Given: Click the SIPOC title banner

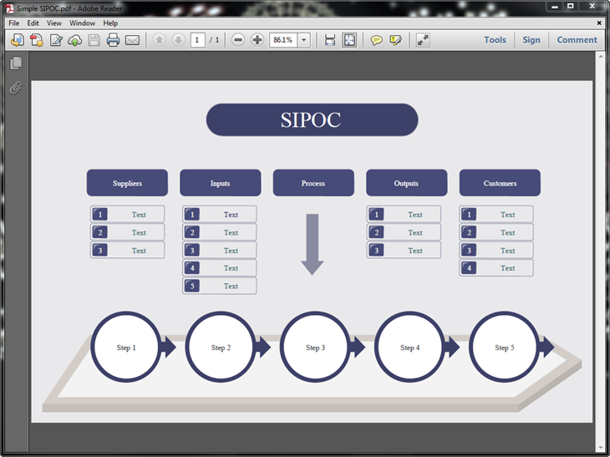Looking at the screenshot, I should tap(312, 119).
